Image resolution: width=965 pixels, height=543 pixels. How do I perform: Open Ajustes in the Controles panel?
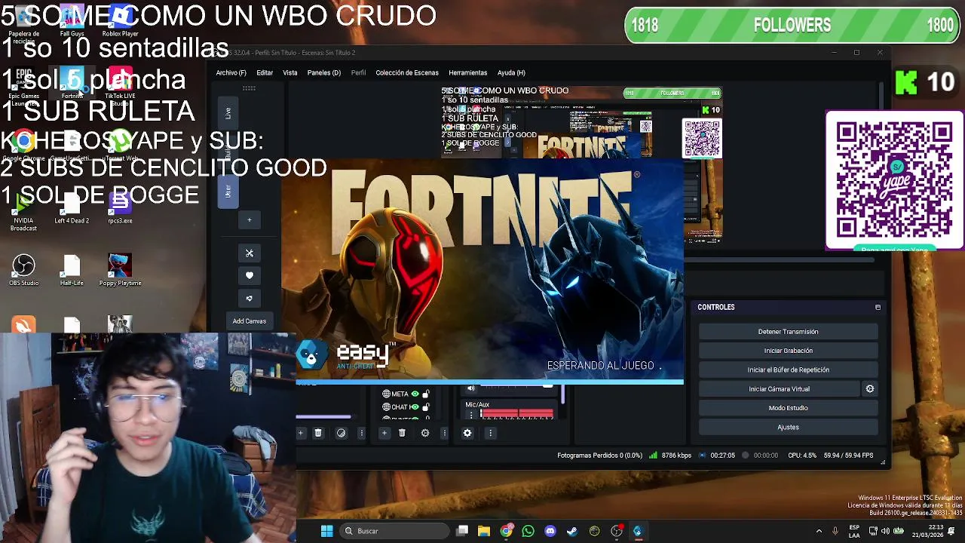click(788, 427)
